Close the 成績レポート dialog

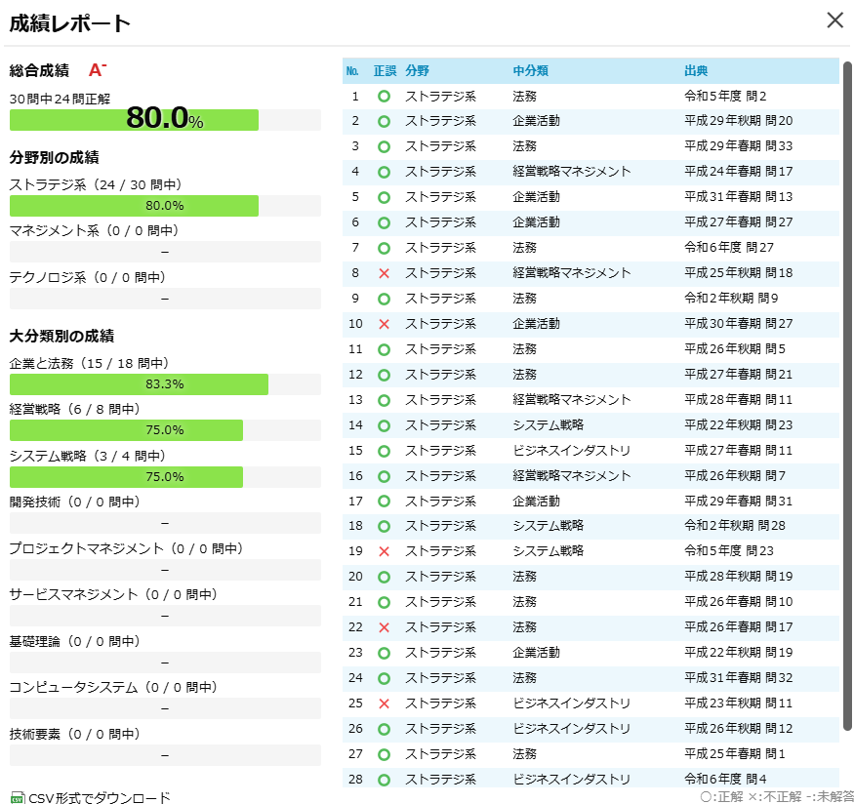pos(835,20)
